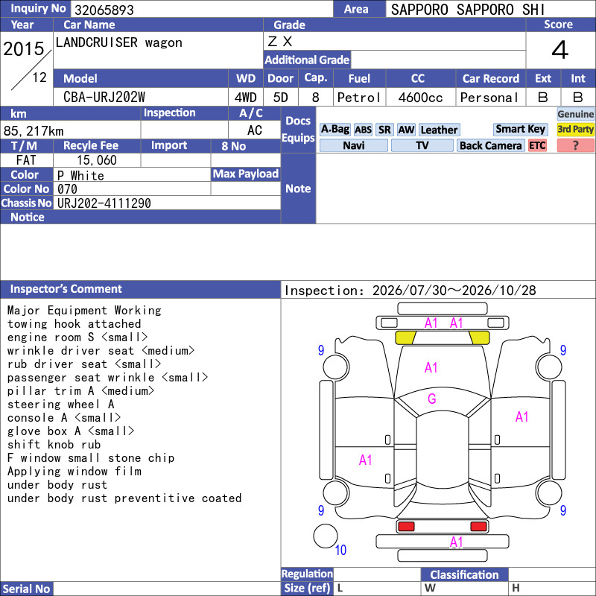Viewport: 596px width, 596px height.
Task: Click the ABS equipment badge
Action: 363,130
